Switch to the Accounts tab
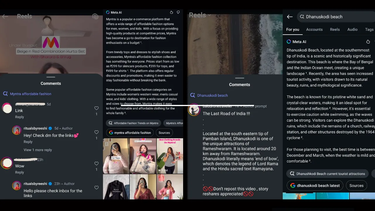The width and height of the screenshot is (375, 211). pos(314,29)
